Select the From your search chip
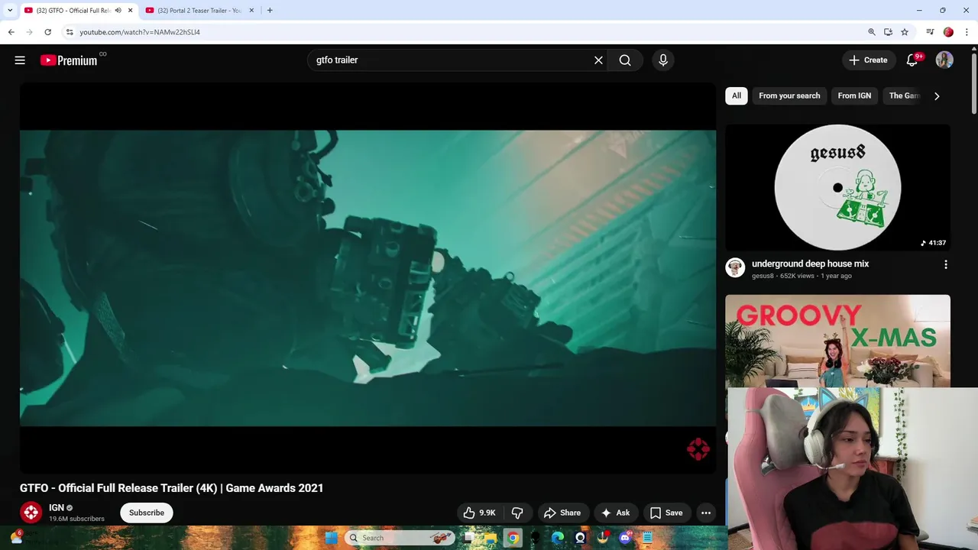 (x=789, y=95)
